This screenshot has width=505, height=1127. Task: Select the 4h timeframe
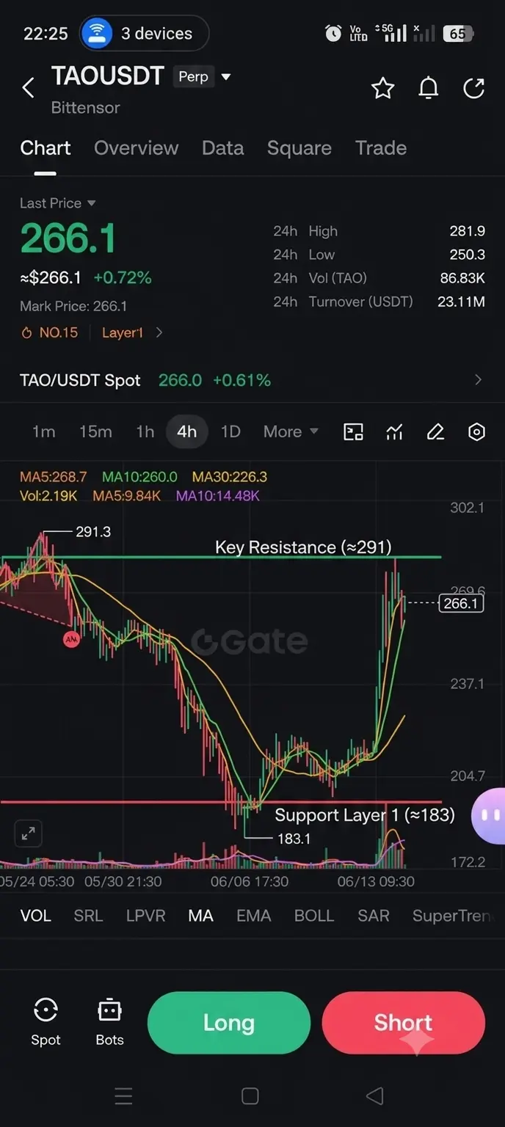(x=187, y=431)
